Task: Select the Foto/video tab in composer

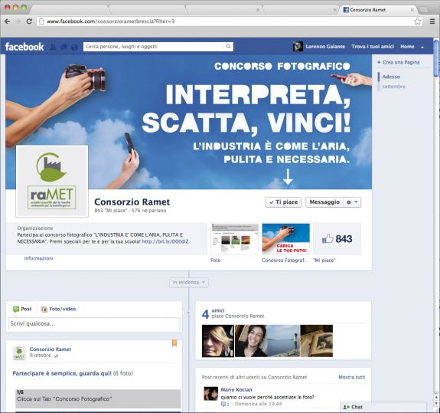Action: (58, 309)
